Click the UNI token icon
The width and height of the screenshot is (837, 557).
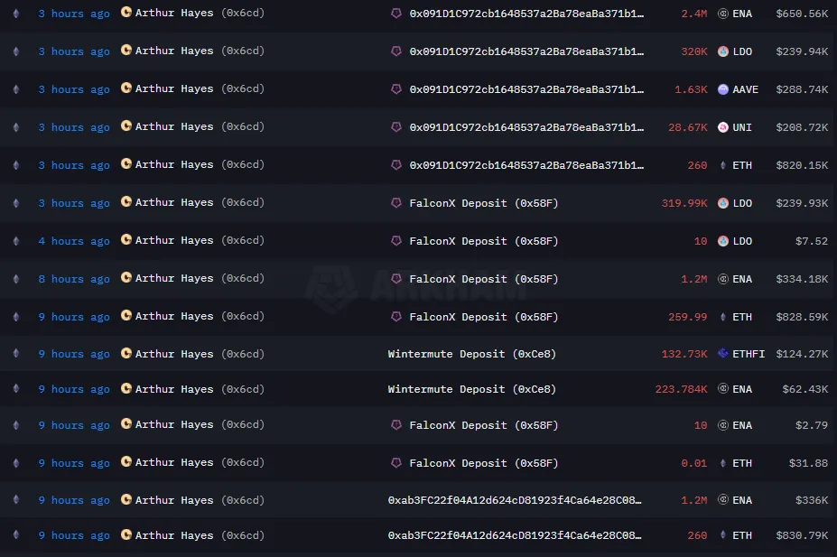(x=723, y=127)
